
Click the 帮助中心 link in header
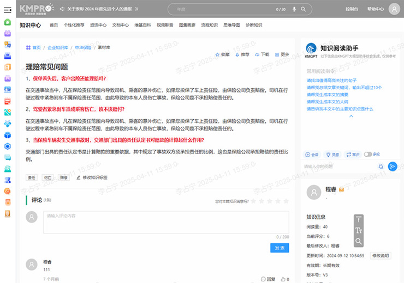pyautogui.click(x=376, y=9)
